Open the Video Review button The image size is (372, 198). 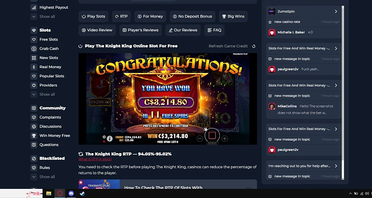tap(97, 30)
